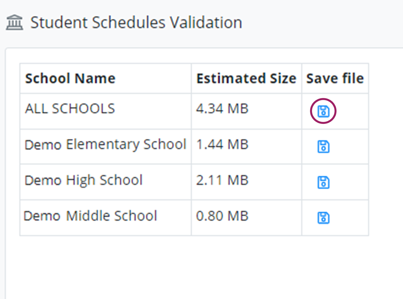
Task: Click the save file icon for ALL SCHOOLS
Action: (323, 111)
